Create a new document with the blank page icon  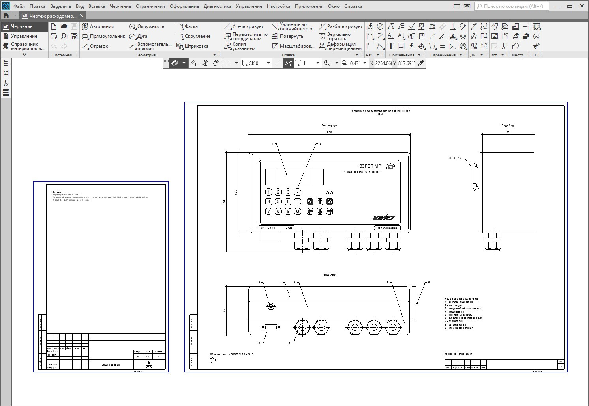(54, 26)
